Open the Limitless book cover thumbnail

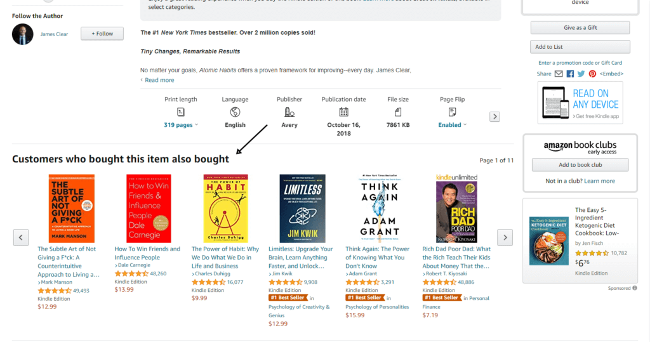302,208
